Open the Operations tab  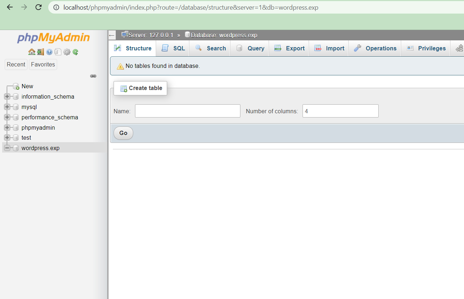pyautogui.click(x=375, y=49)
